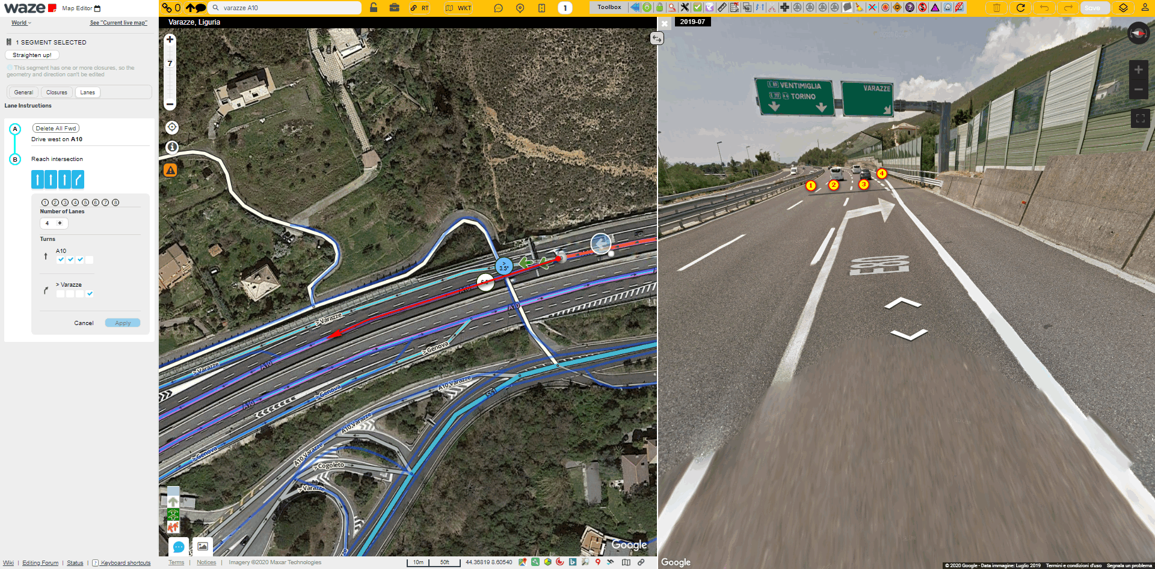Image resolution: width=1155 pixels, height=569 pixels.
Task: Click the trash delete icon
Action: 996,8
